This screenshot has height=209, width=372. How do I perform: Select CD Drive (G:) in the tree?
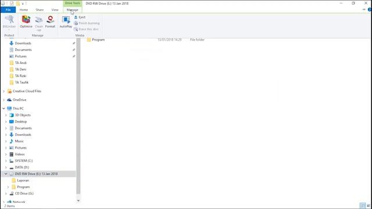coord(24,193)
